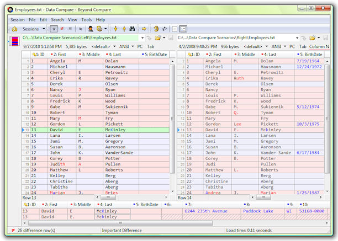Screen dimensions: 338x241
Task: Go to Previous Difference up arrow
Action: (x=124, y=29)
